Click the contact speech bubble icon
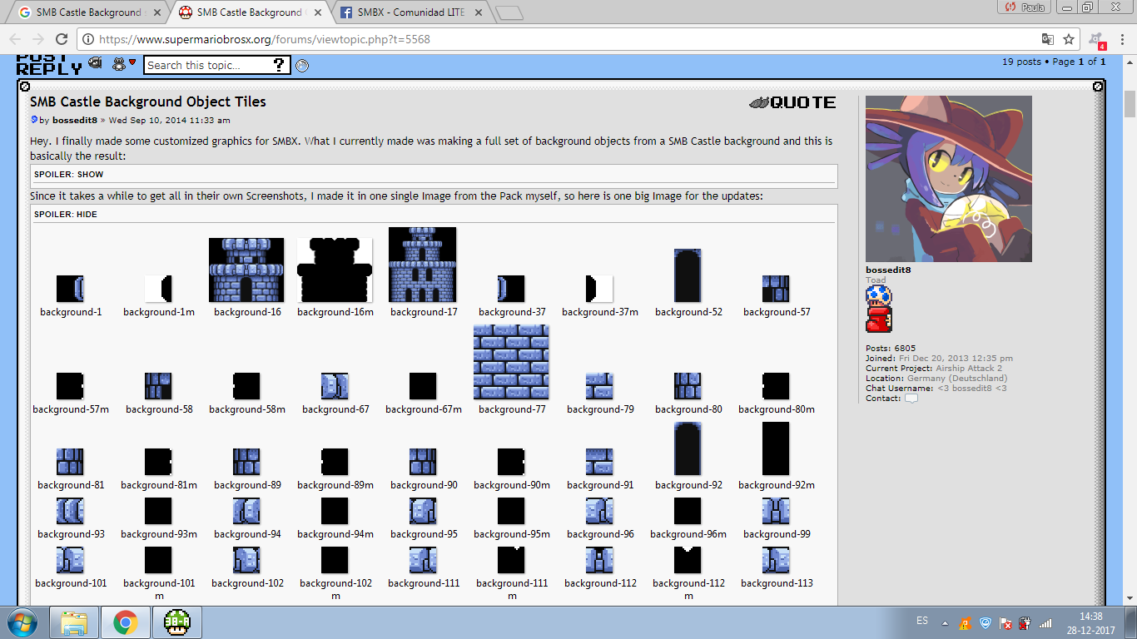This screenshot has height=639, width=1137. coord(911,399)
